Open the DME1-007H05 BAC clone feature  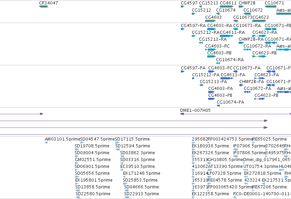coord(236,114)
